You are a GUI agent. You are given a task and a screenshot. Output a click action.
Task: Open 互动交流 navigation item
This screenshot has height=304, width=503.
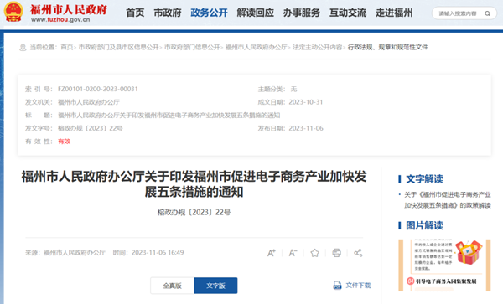coord(348,13)
